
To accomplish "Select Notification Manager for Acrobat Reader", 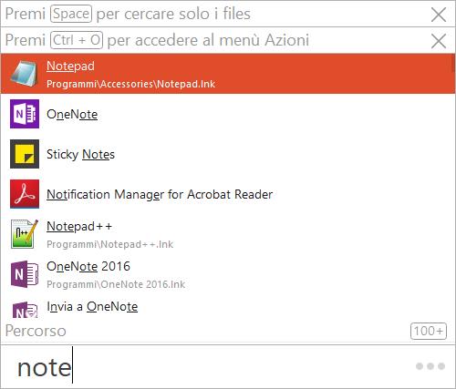I will [228, 194].
